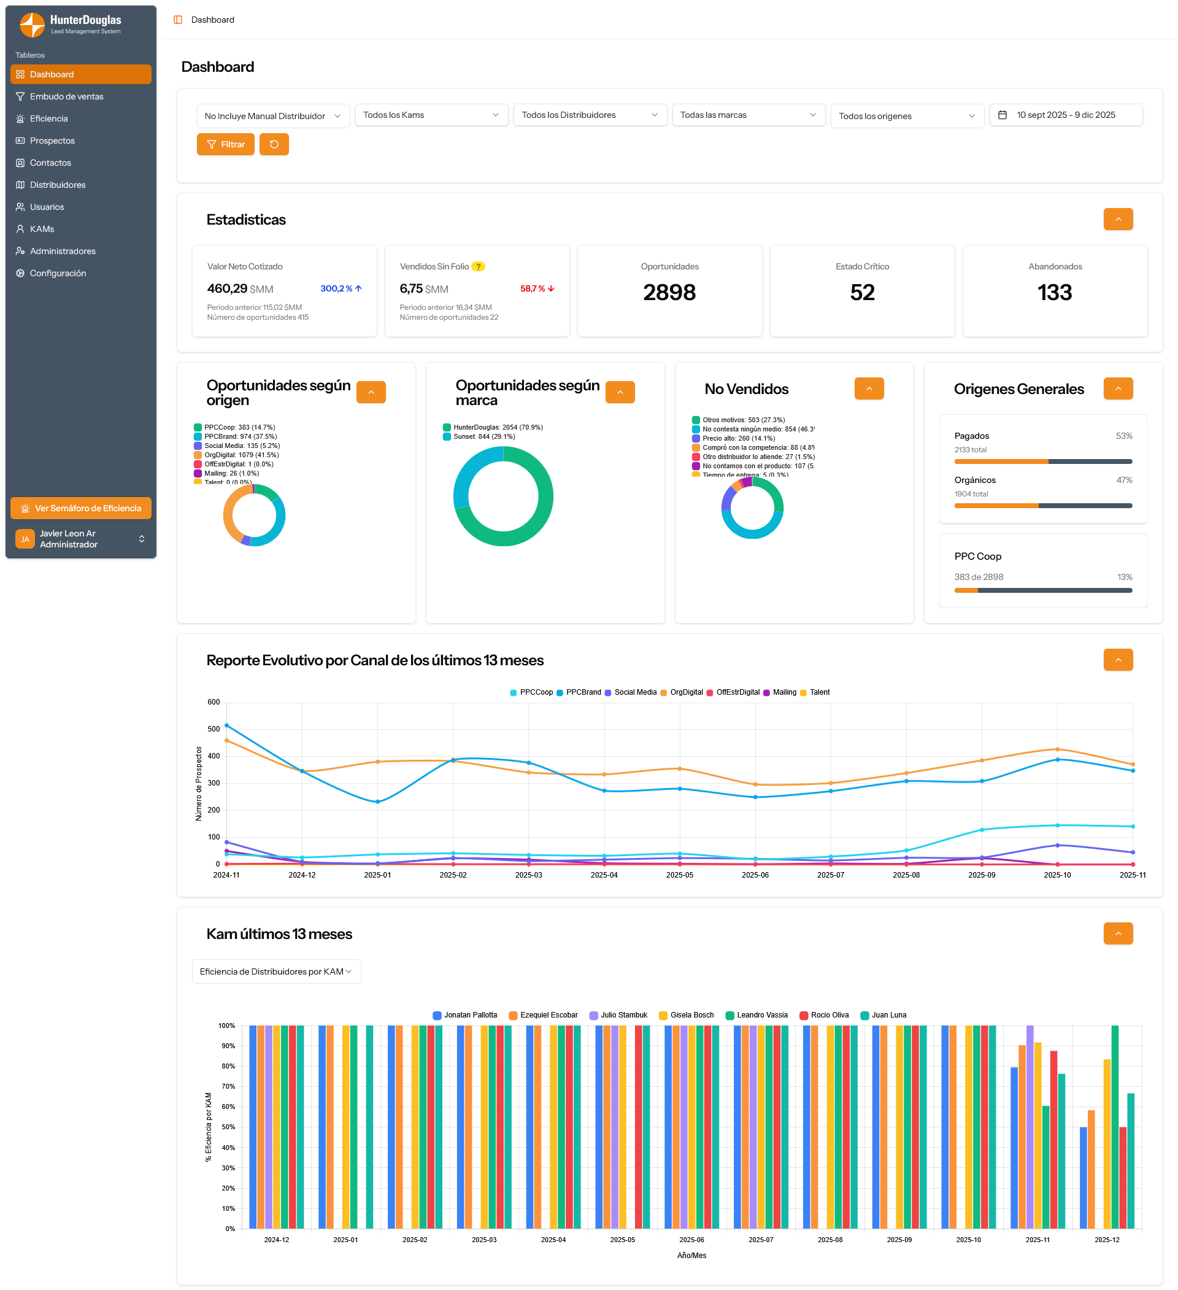
Task: Open the Distribuidores section
Action: coord(58,184)
